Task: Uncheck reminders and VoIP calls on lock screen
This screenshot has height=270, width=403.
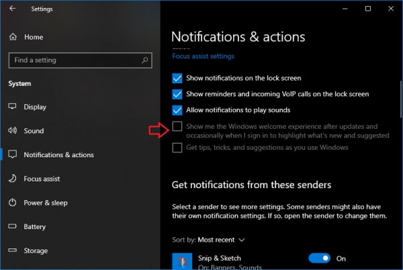Action: (x=177, y=94)
